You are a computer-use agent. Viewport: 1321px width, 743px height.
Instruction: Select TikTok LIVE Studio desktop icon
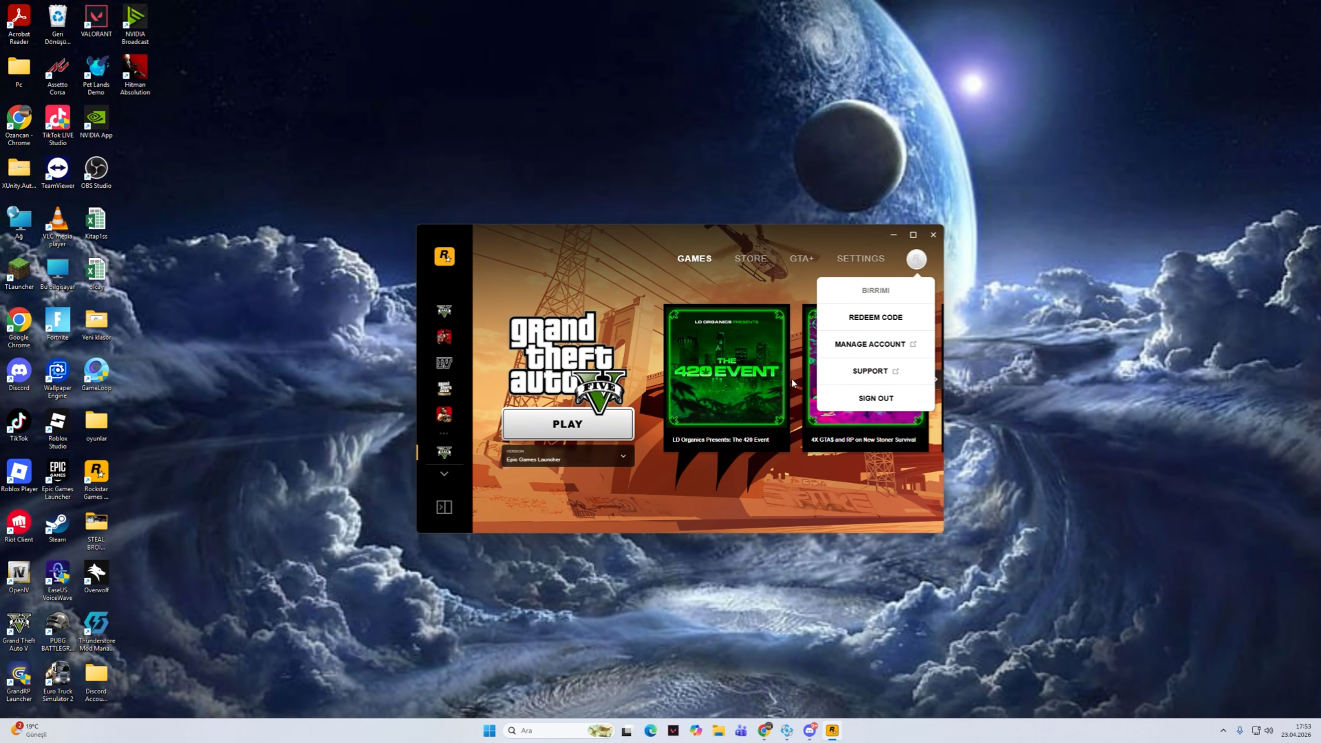point(58,126)
